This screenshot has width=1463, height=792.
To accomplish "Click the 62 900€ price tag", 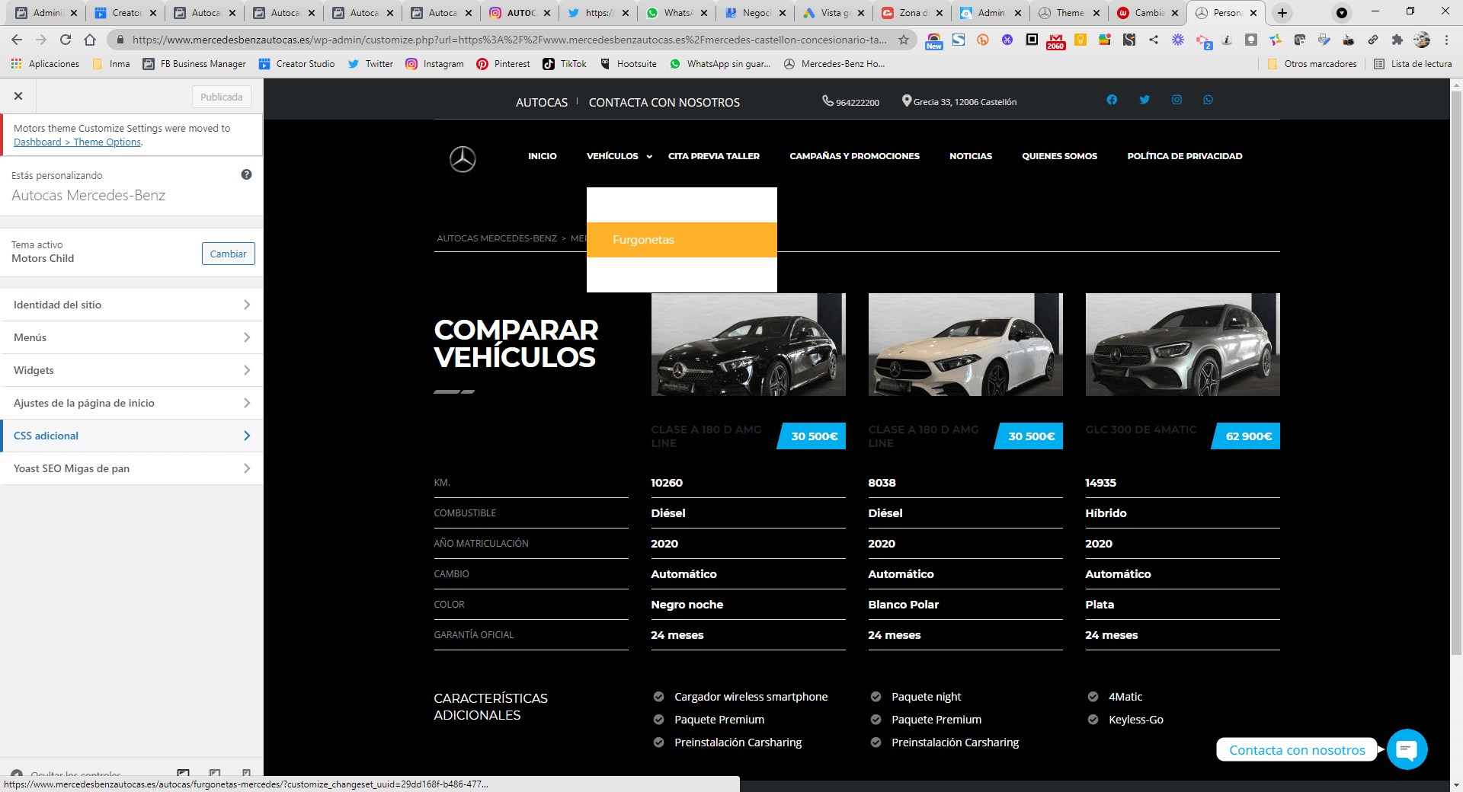I will click(1247, 436).
